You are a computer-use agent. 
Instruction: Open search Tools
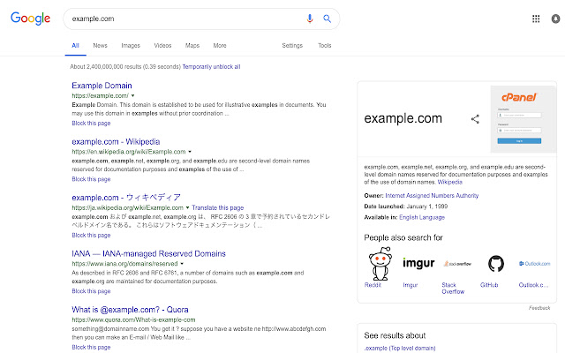324,45
